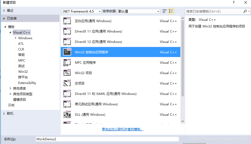Click the search magnifier icon

coord(245,11)
